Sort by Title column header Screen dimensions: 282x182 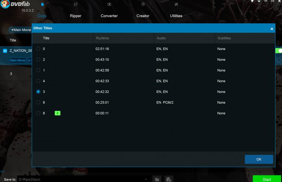pyautogui.click(x=46, y=38)
